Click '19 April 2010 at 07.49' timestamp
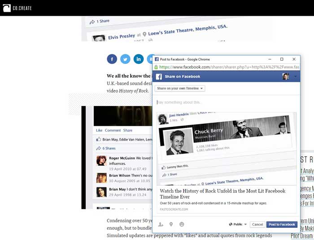Screen dimensions: 314x240 click(x=128, y=169)
